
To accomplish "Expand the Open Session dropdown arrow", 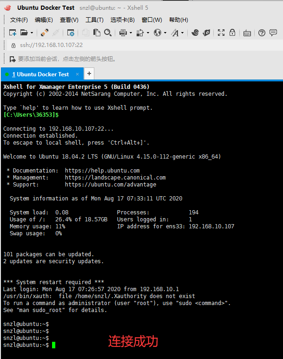I will tap(32, 33).
